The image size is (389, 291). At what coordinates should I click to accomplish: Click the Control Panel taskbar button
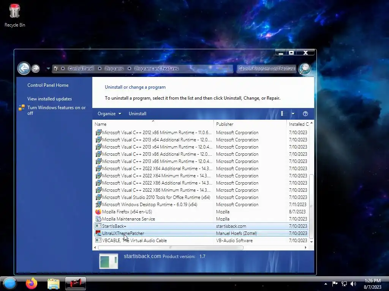tap(76, 283)
